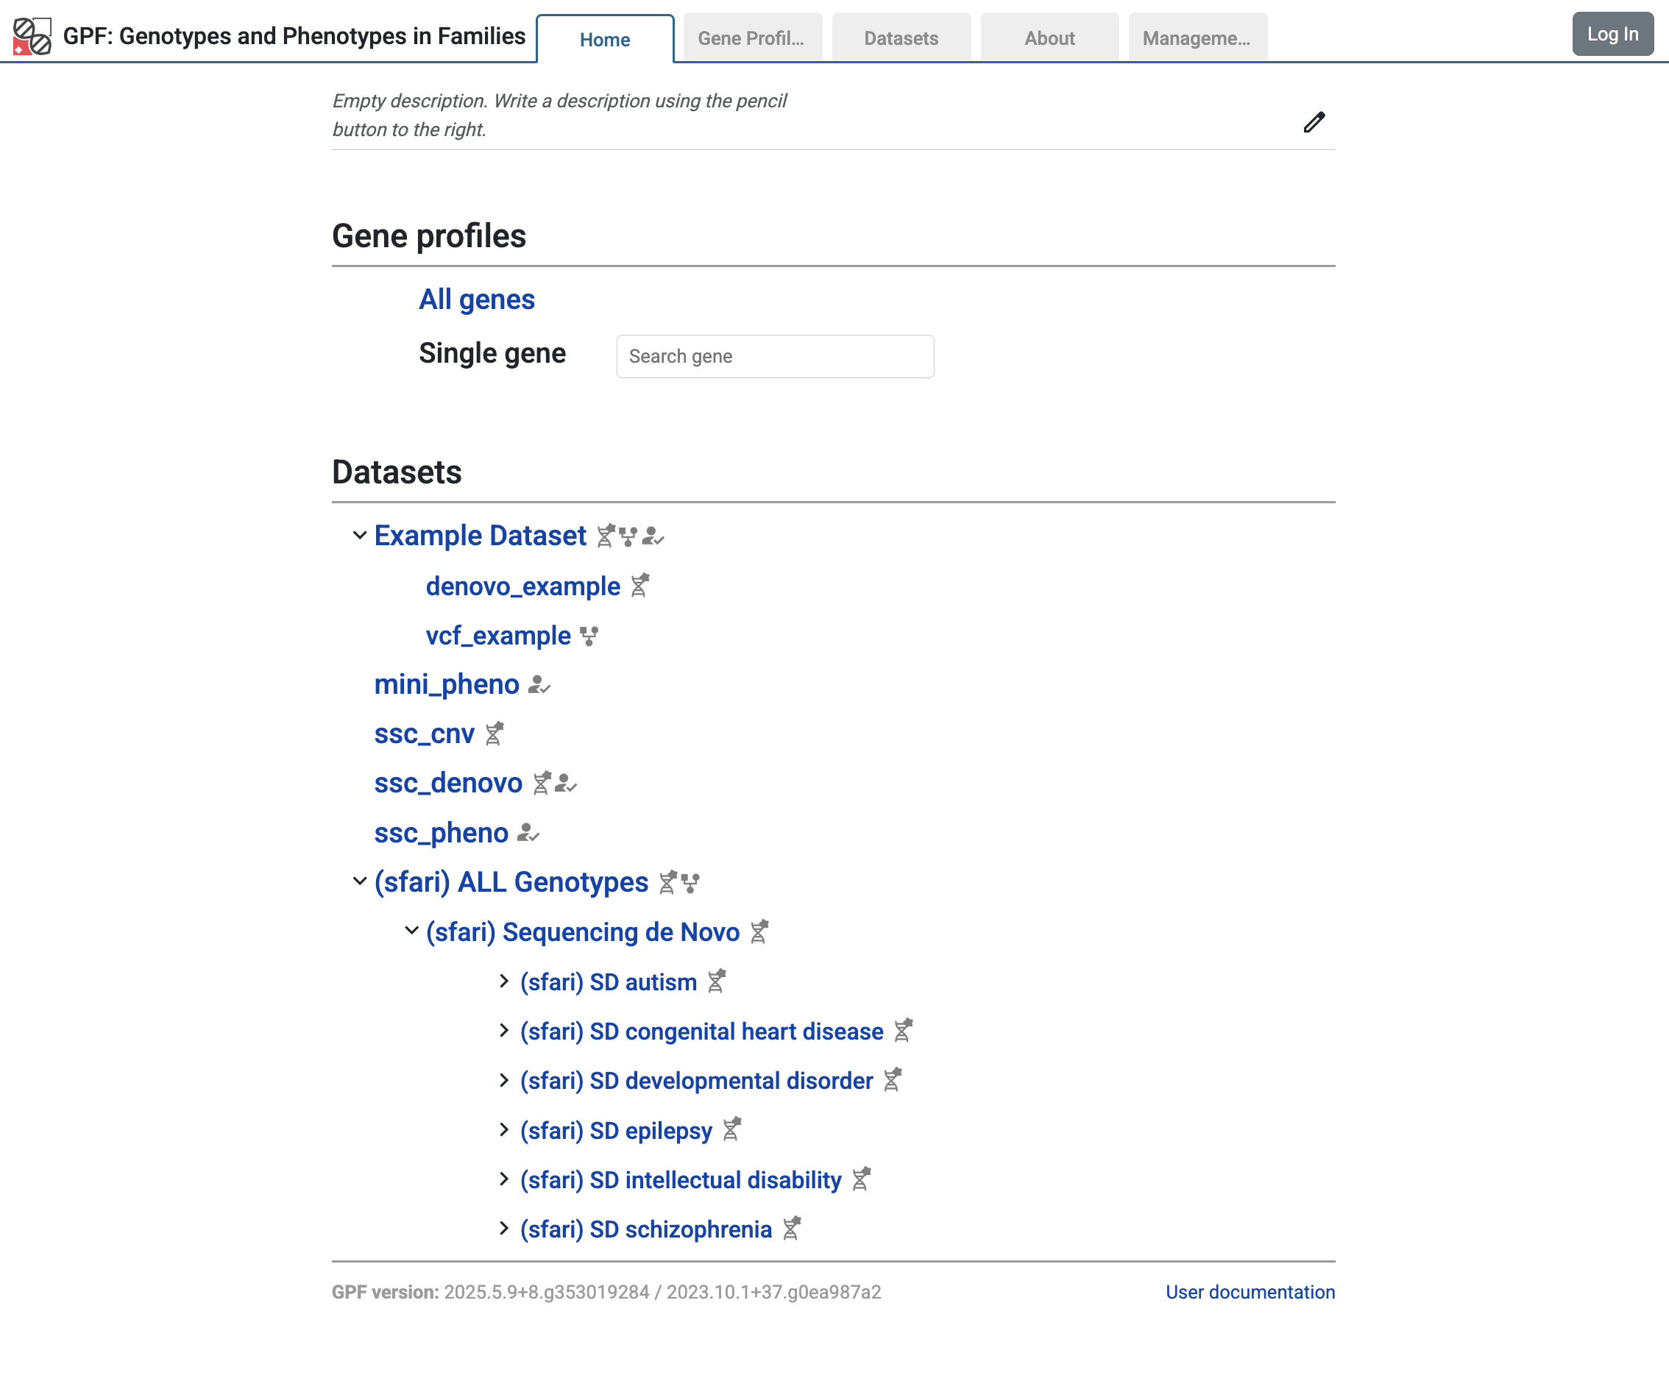The image size is (1669, 1395).
Task: Click inside the Search gene field
Action: coord(775,356)
